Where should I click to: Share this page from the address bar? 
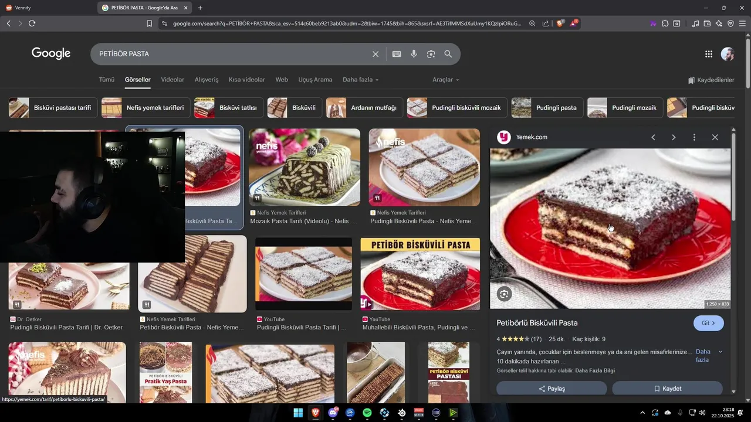546,23
